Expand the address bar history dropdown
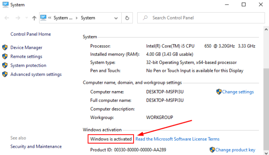This screenshot has width=269, height=155. pos(116,18)
